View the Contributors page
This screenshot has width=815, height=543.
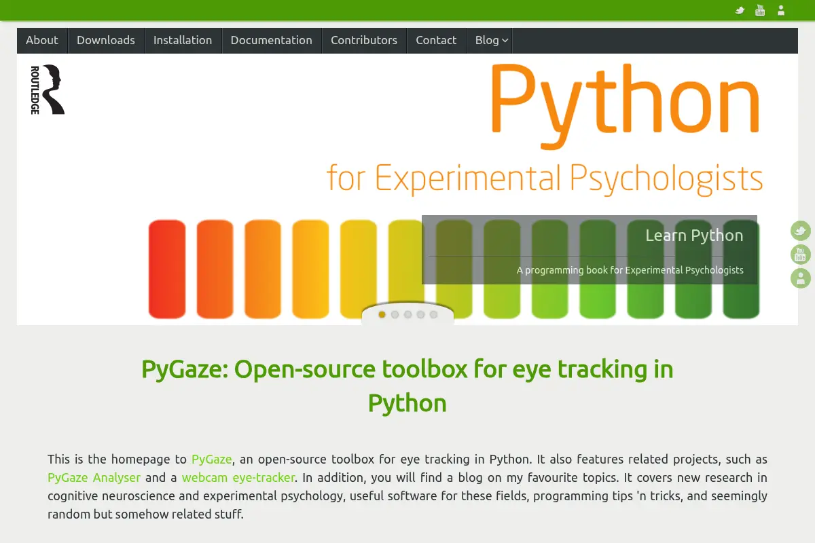364,40
